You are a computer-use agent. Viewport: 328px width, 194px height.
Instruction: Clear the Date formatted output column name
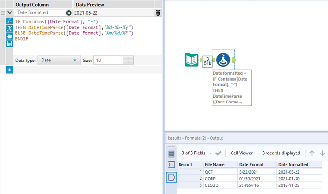click(69, 13)
